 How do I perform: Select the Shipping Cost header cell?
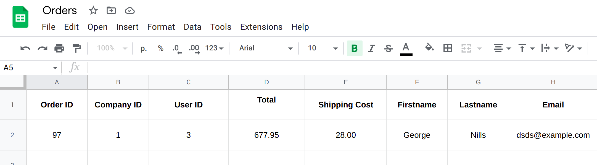345,105
